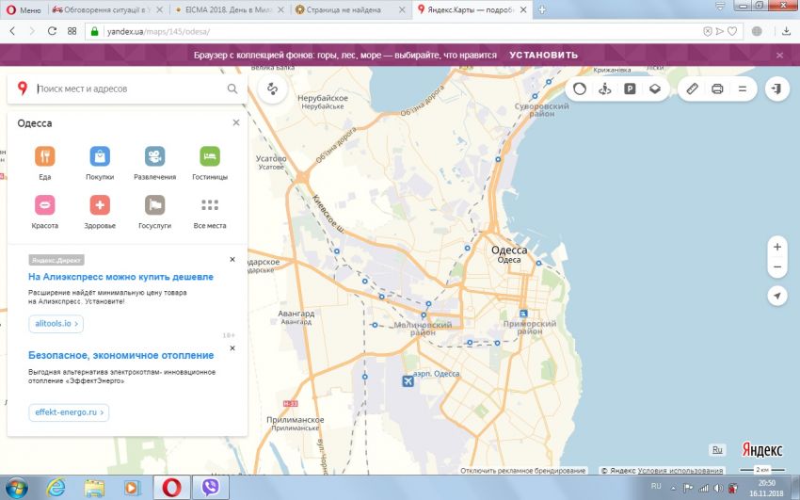Click УСТАНОВИТЬ in the purple banner
The width and height of the screenshot is (800, 500).
[543, 56]
